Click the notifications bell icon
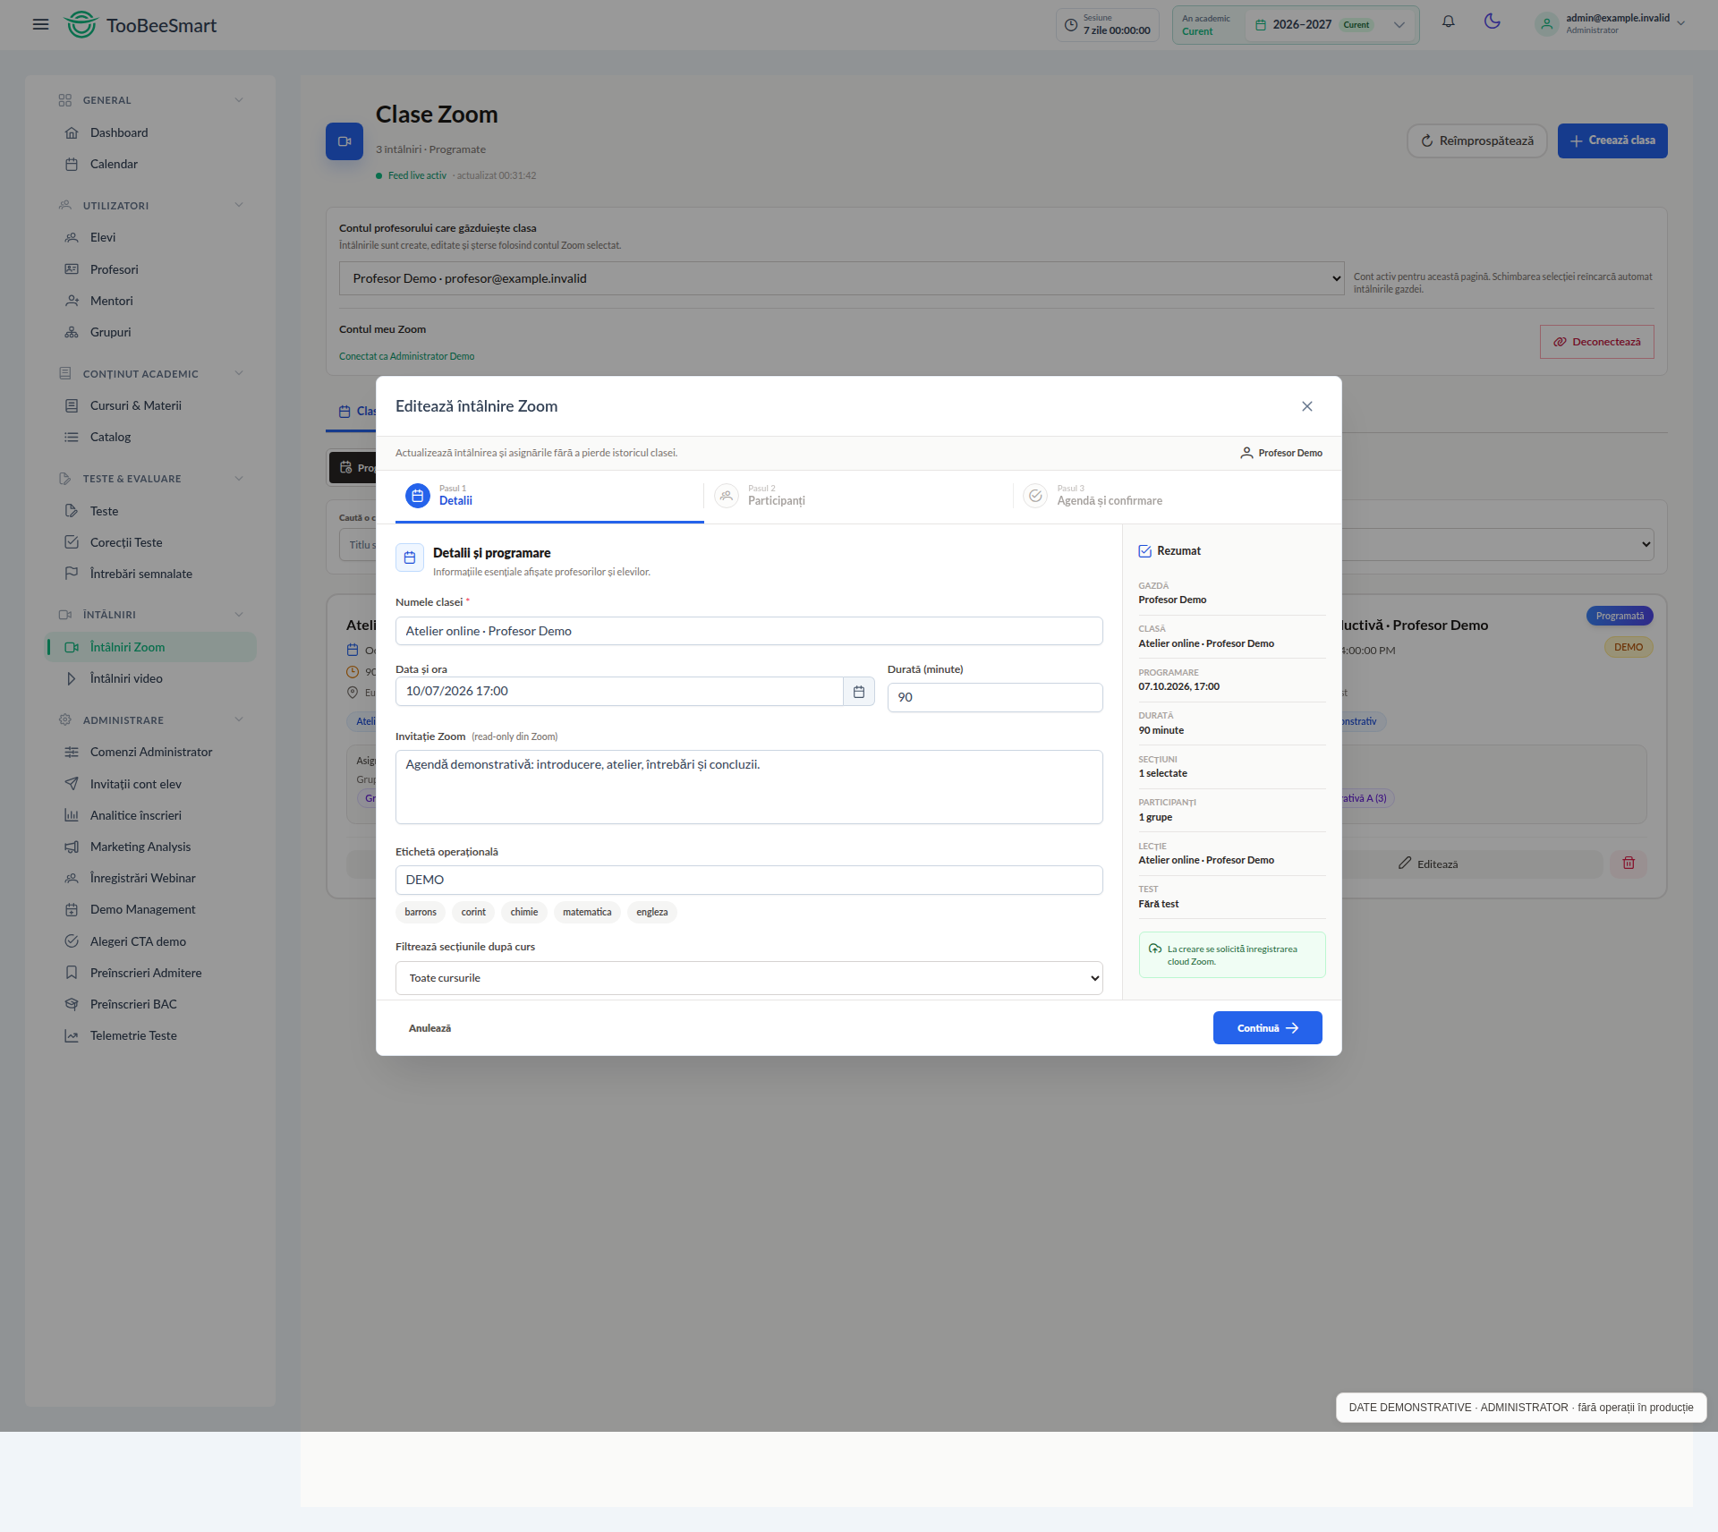This screenshot has height=1532, width=1718. coord(1448,22)
